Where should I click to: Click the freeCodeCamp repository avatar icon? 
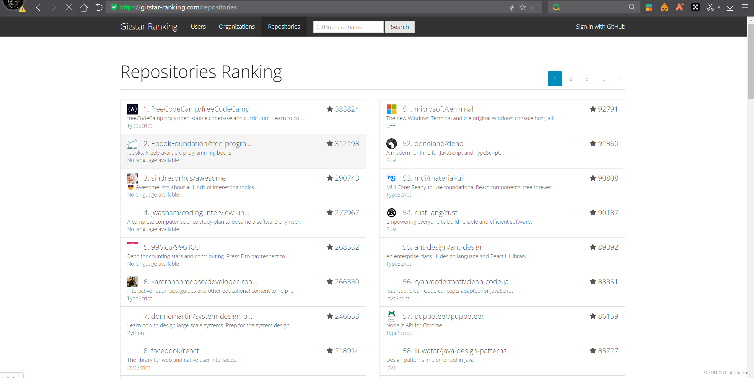click(132, 109)
